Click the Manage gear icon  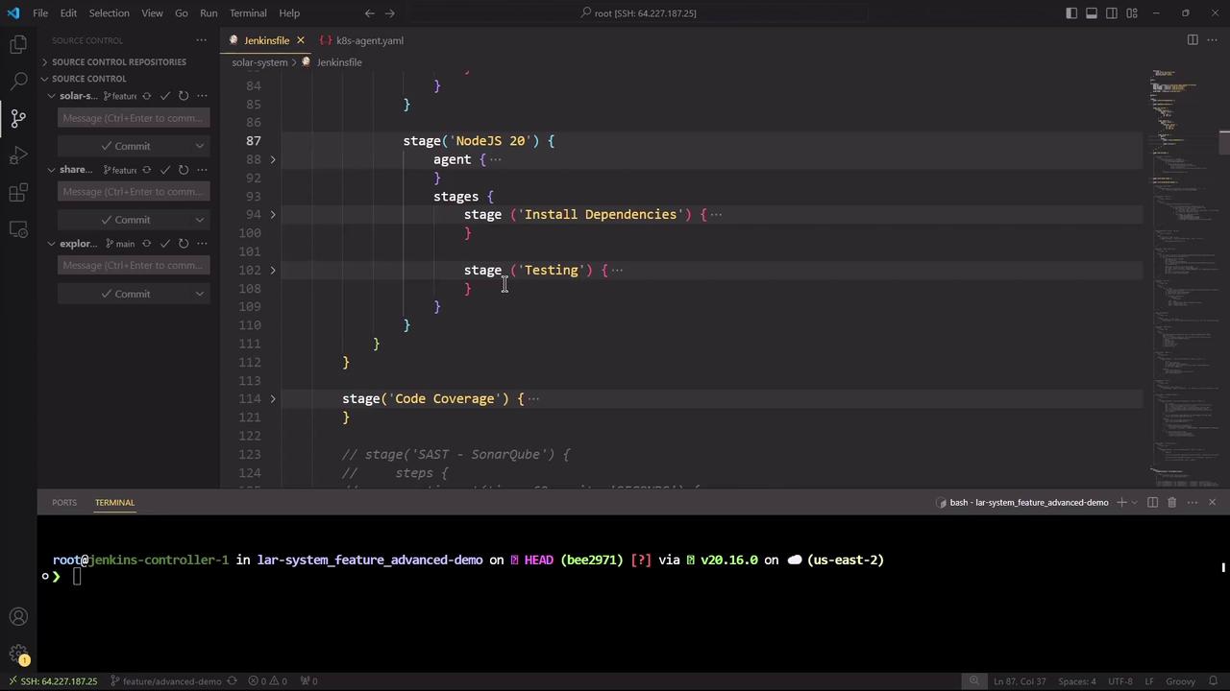point(18,655)
